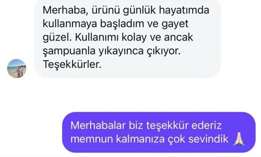Viewport: 261px width, 157px height.
Task: Click the word "hayatımda" in first line
Action: pyautogui.click(x=184, y=10)
